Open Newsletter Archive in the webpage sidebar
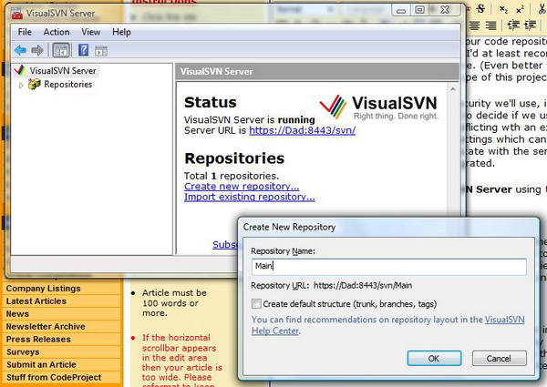This screenshot has width=547, height=387. (x=46, y=326)
